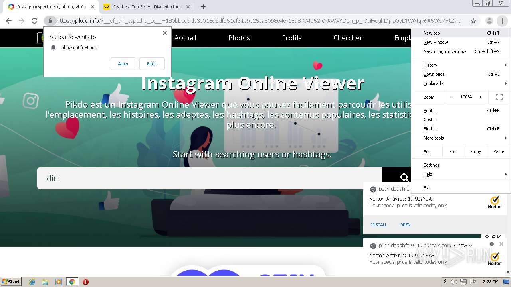Select Print from Chrome menu
Image resolution: width=511 pixels, height=287 pixels.
click(x=461, y=110)
